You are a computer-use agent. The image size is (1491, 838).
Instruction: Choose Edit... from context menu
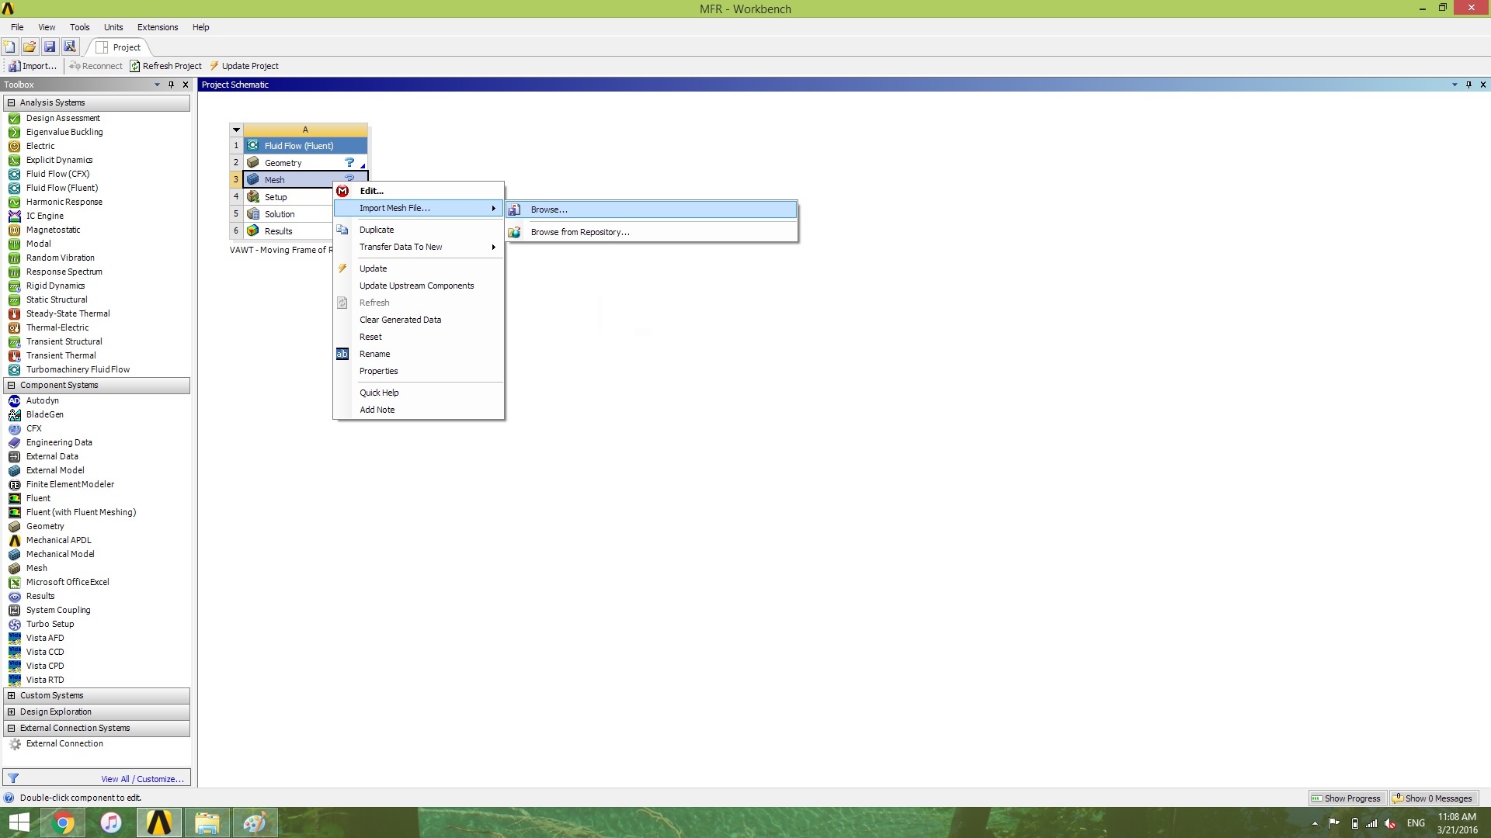(419, 191)
